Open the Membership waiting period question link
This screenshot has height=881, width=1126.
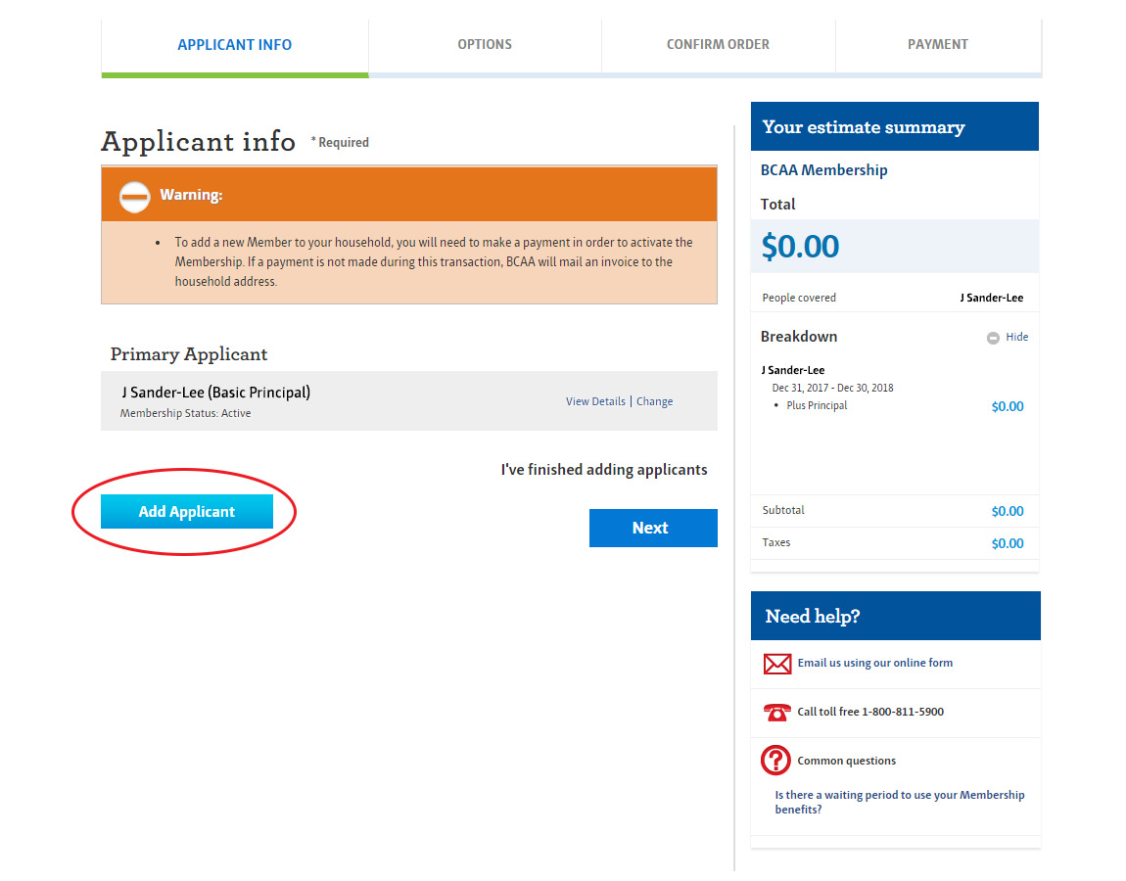pos(899,802)
